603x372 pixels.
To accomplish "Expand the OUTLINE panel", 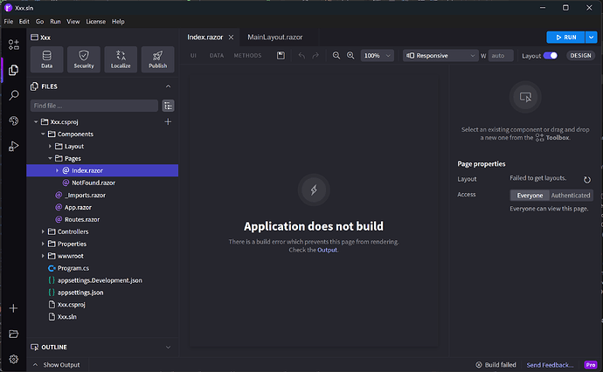I will pos(168,347).
